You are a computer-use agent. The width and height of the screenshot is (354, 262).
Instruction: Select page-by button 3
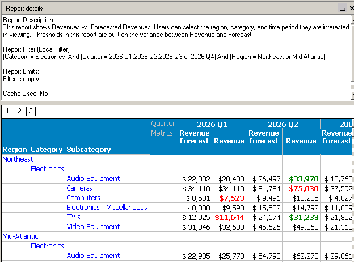[x=30, y=111]
